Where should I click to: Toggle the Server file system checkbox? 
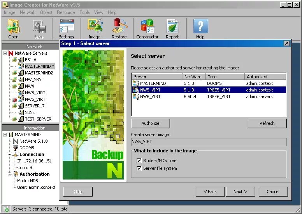139,168
